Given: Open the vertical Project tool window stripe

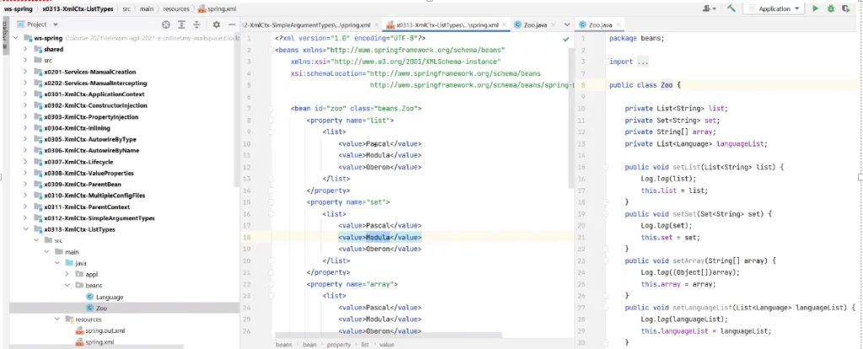Looking at the screenshot, I should (x=4, y=34).
